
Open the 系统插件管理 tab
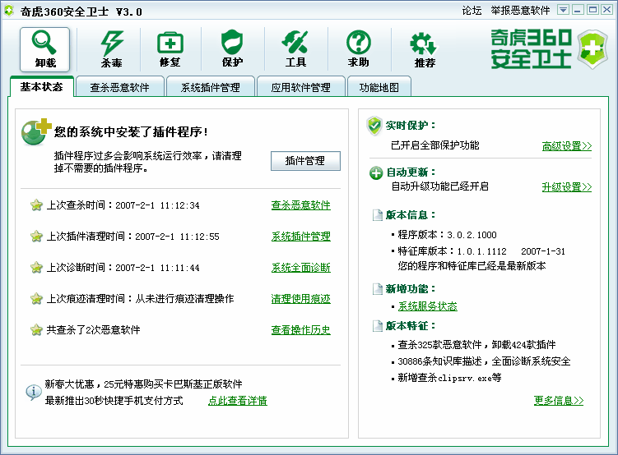211,87
